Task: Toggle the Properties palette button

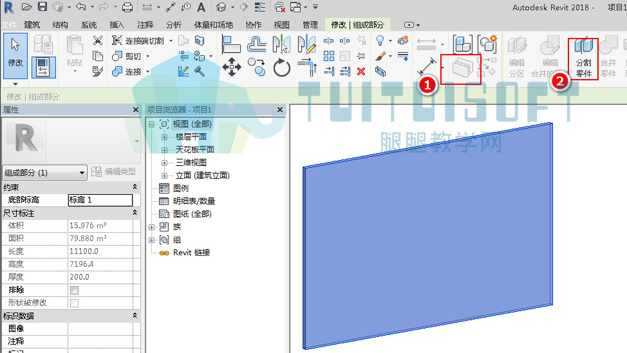Action: pyautogui.click(x=43, y=67)
